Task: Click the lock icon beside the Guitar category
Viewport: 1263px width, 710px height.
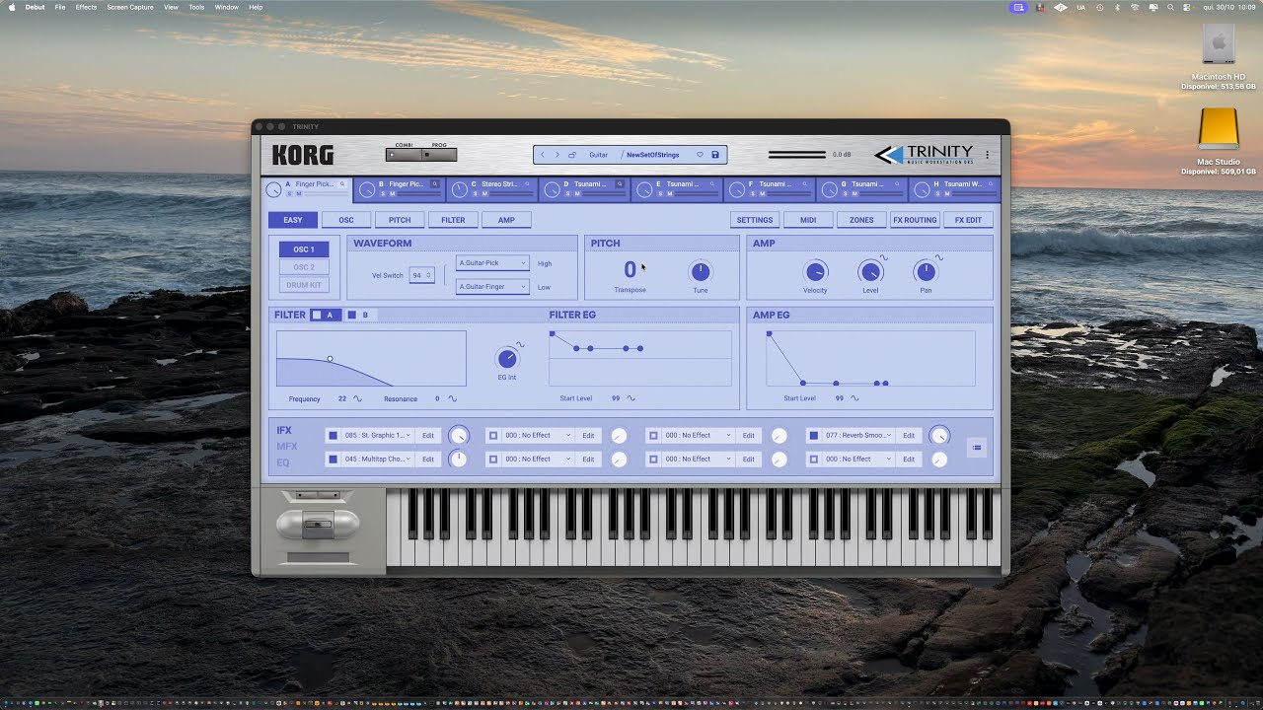Action: 572,155
